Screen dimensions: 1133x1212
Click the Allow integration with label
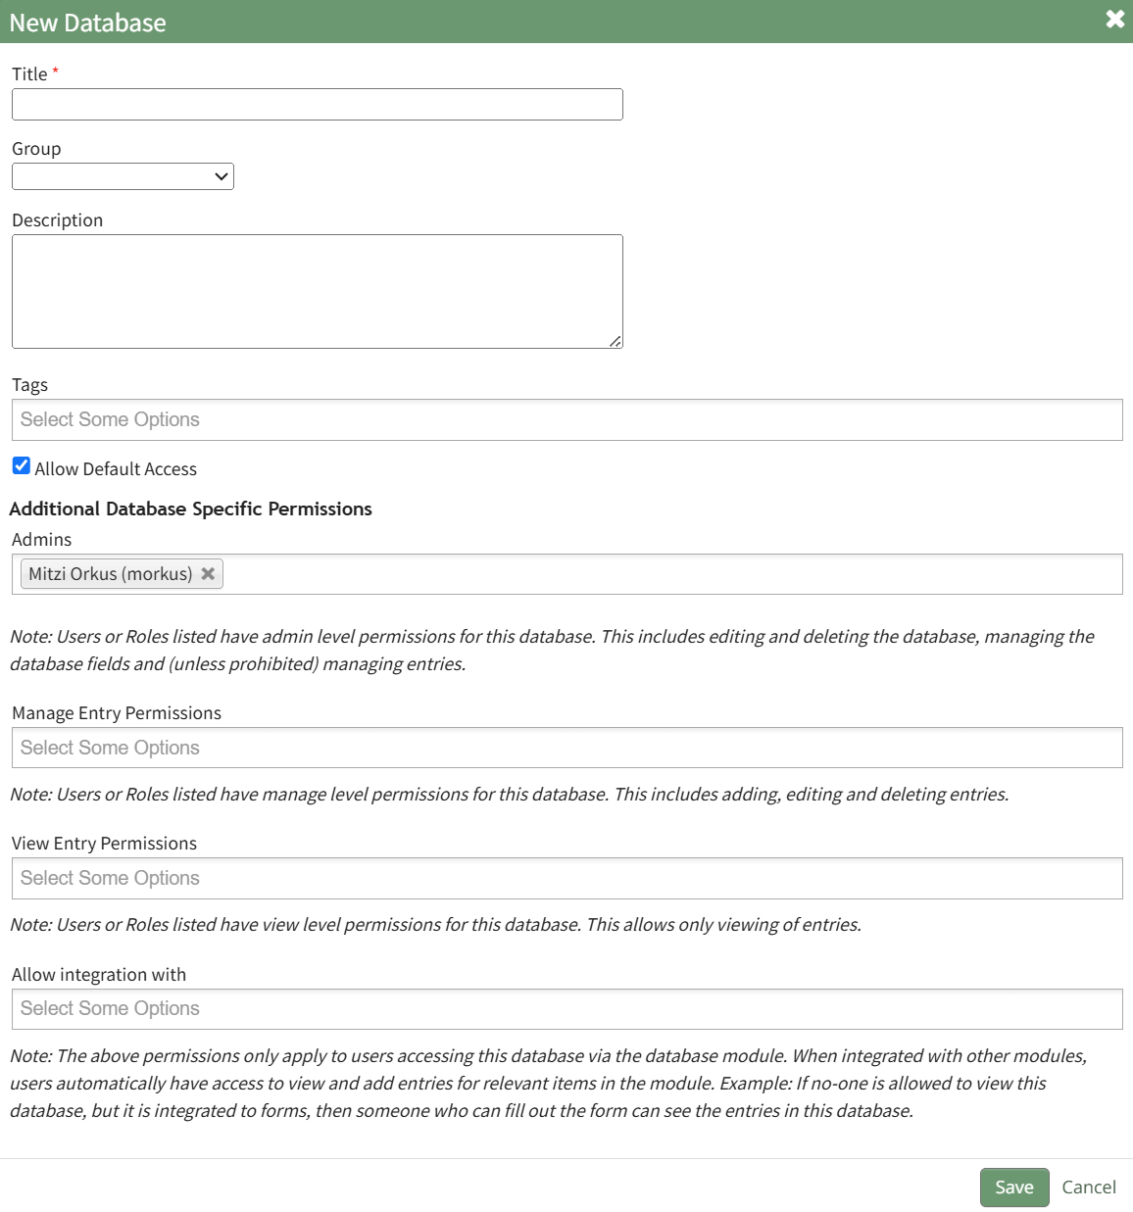[x=99, y=975]
